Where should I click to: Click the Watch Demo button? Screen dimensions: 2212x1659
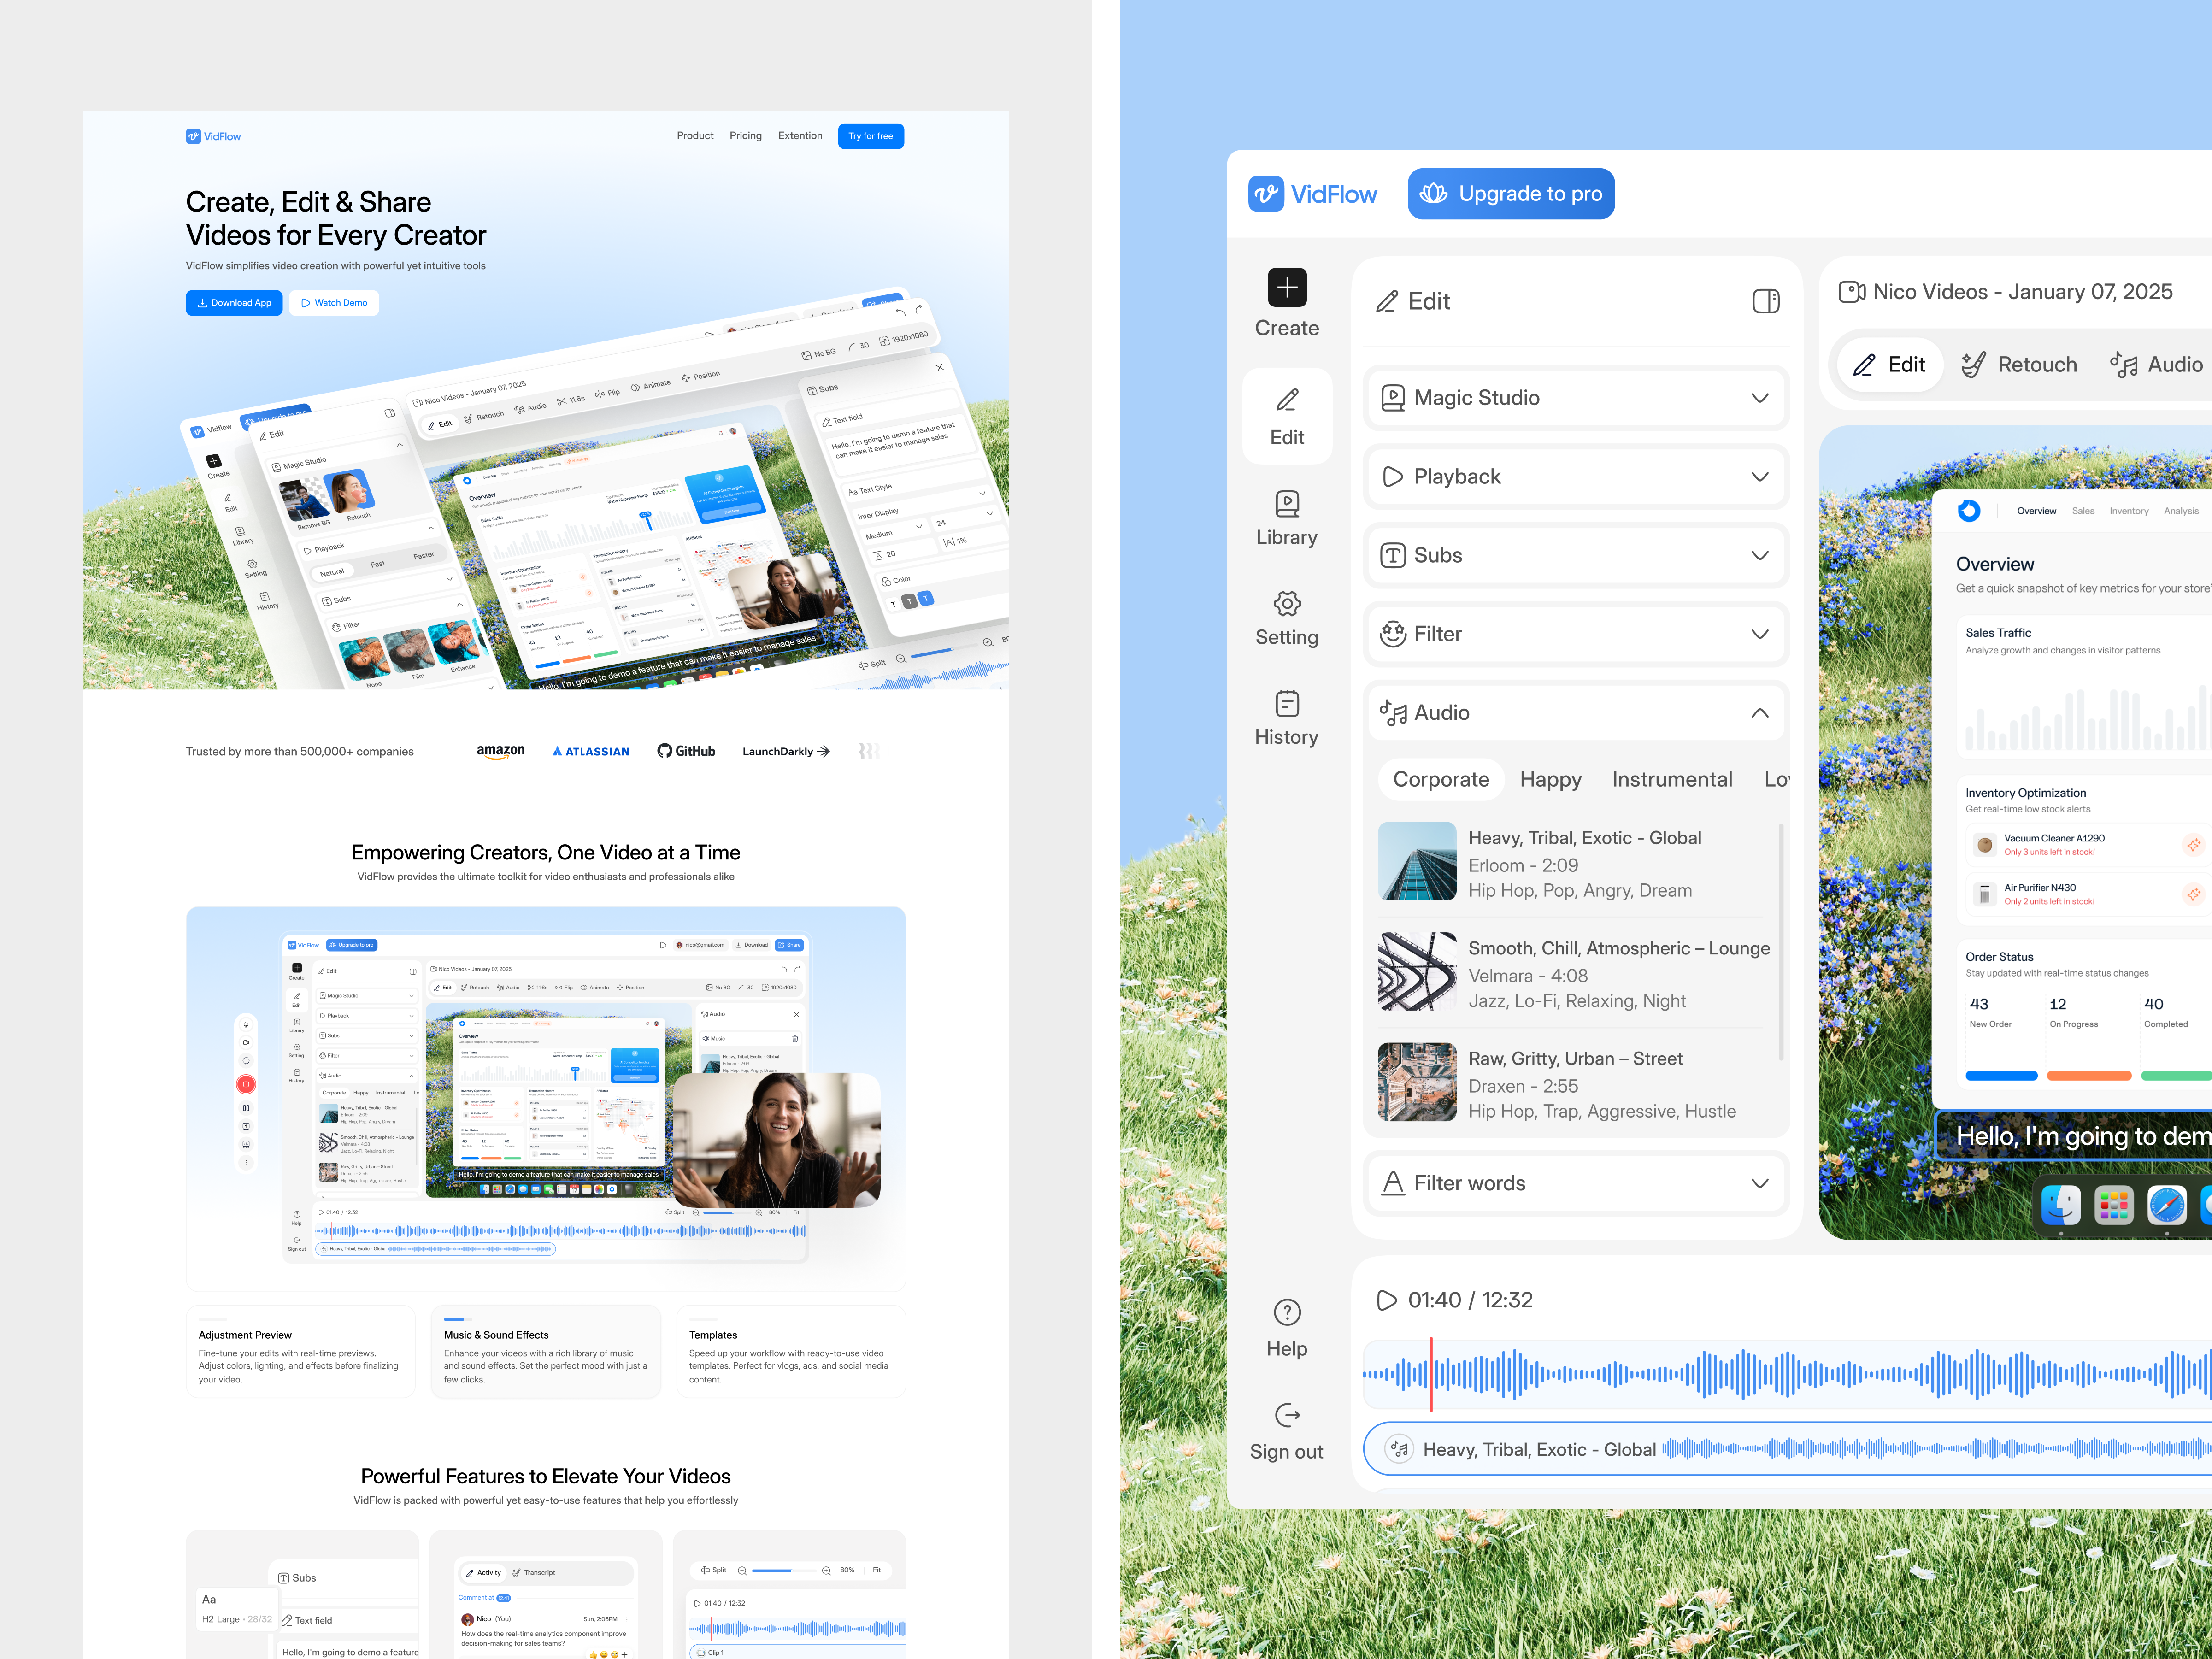(334, 303)
